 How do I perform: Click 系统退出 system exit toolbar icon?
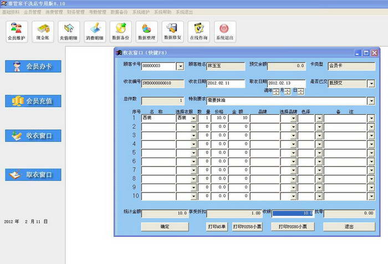point(224,32)
